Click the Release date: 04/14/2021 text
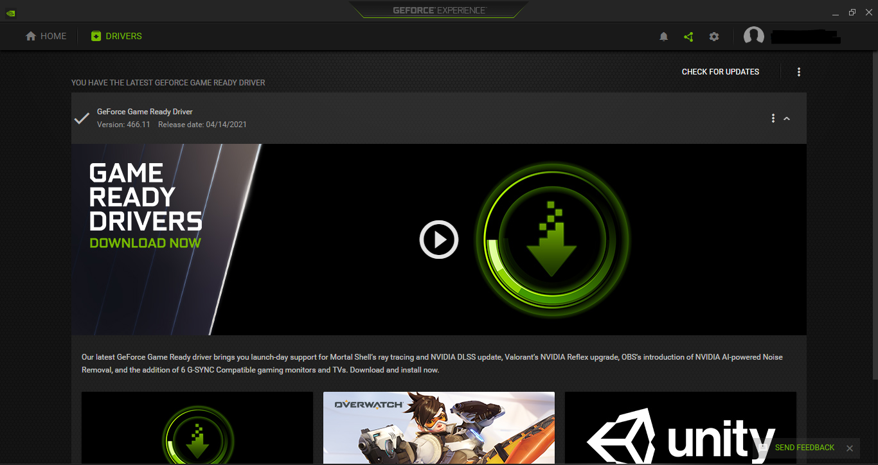This screenshot has width=878, height=465. [x=202, y=125]
